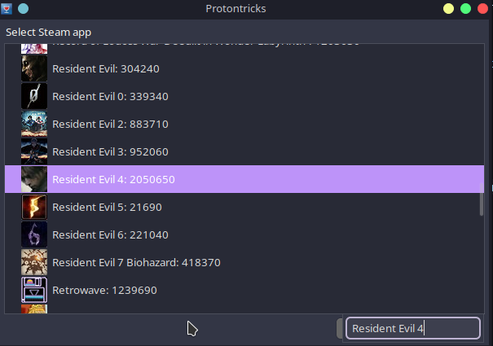This screenshot has width=493, height=346.
Task: Choose Resident Evil 2: 883710 from list
Action: click(x=244, y=124)
